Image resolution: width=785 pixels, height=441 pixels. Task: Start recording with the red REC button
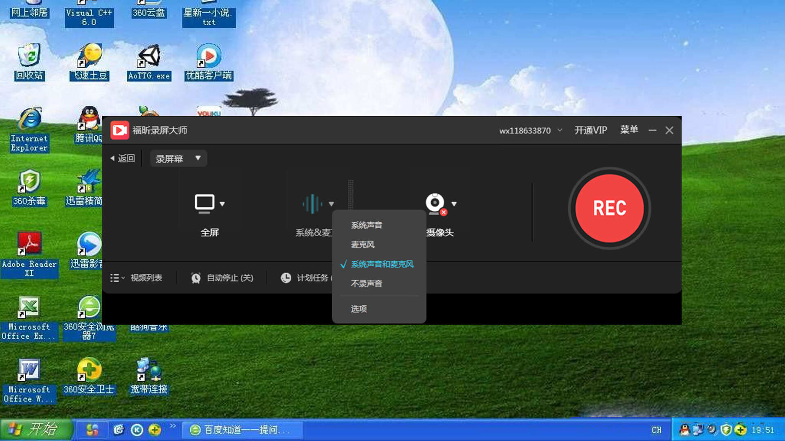tap(609, 208)
